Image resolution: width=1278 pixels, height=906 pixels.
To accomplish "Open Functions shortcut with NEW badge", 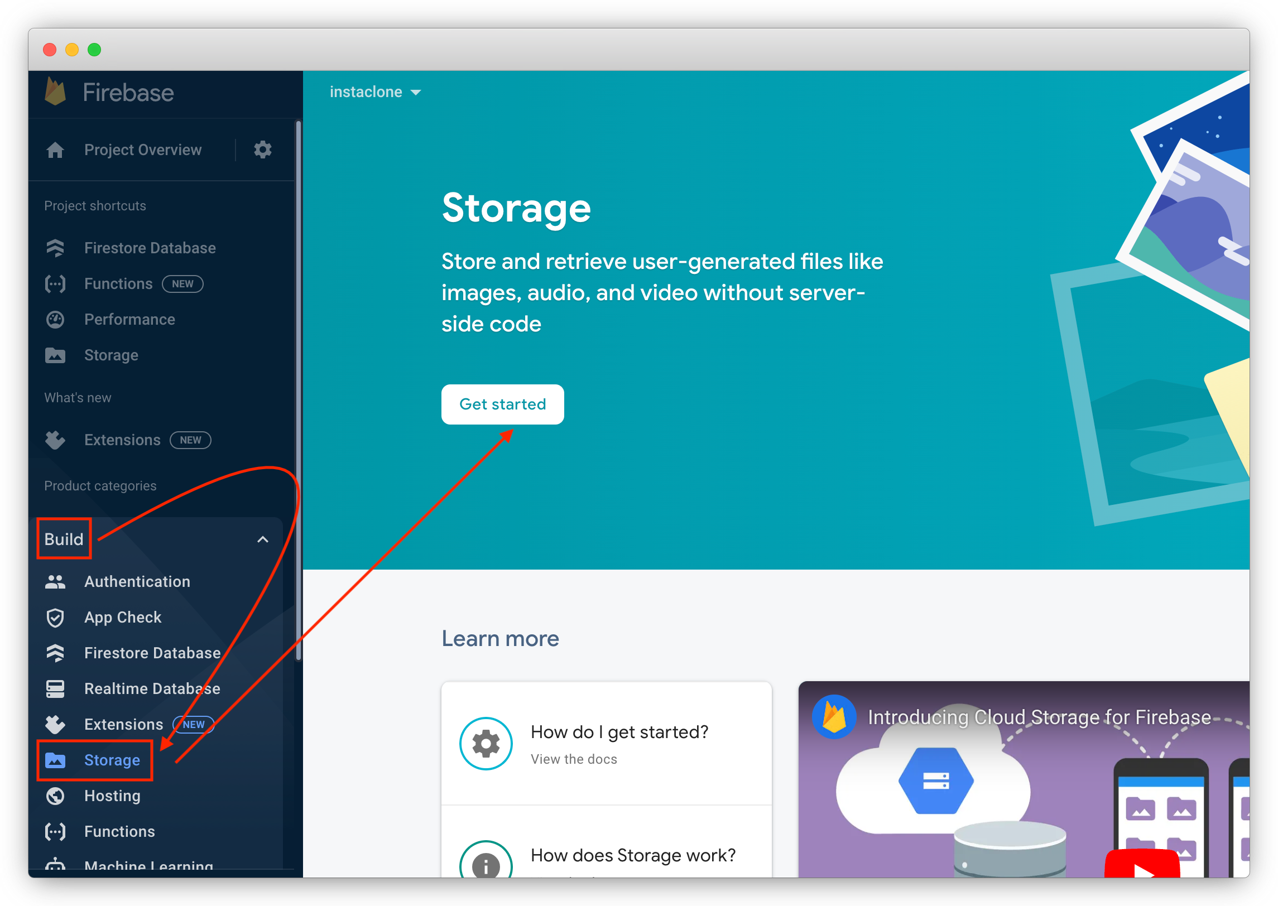I will (x=118, y=284).
